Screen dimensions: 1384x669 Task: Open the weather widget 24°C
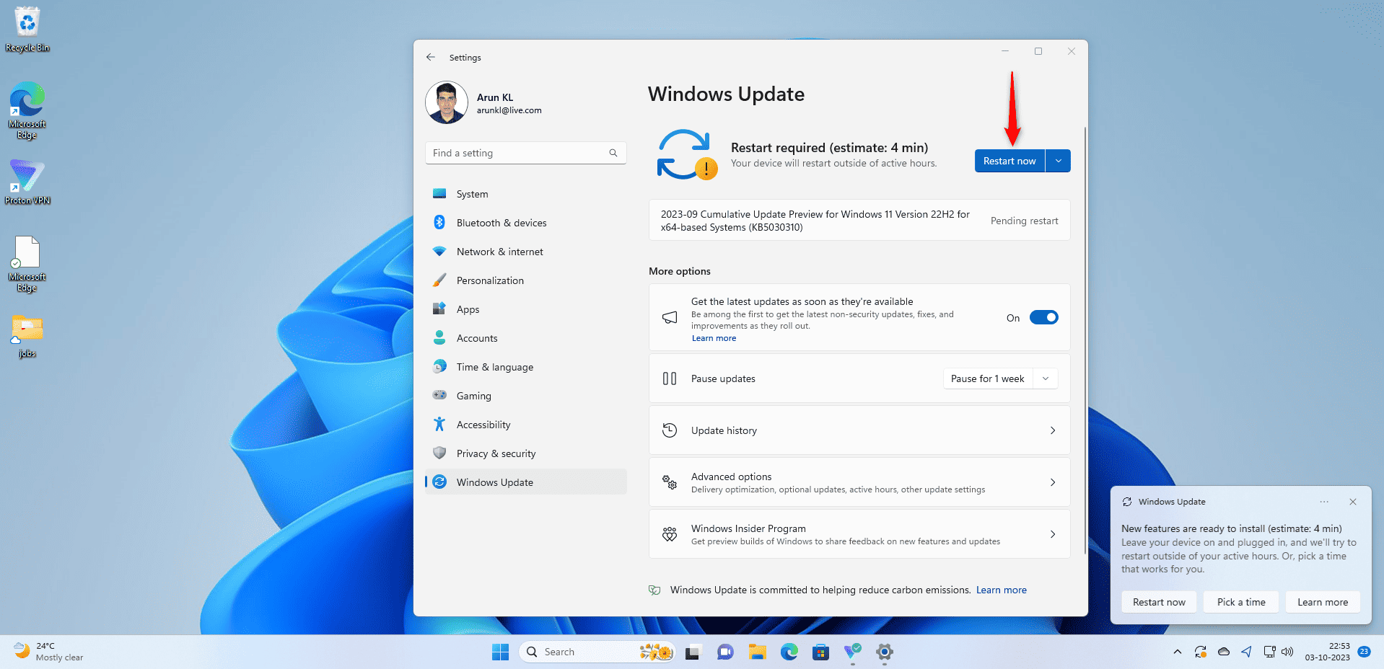click(x=48, y=652)
